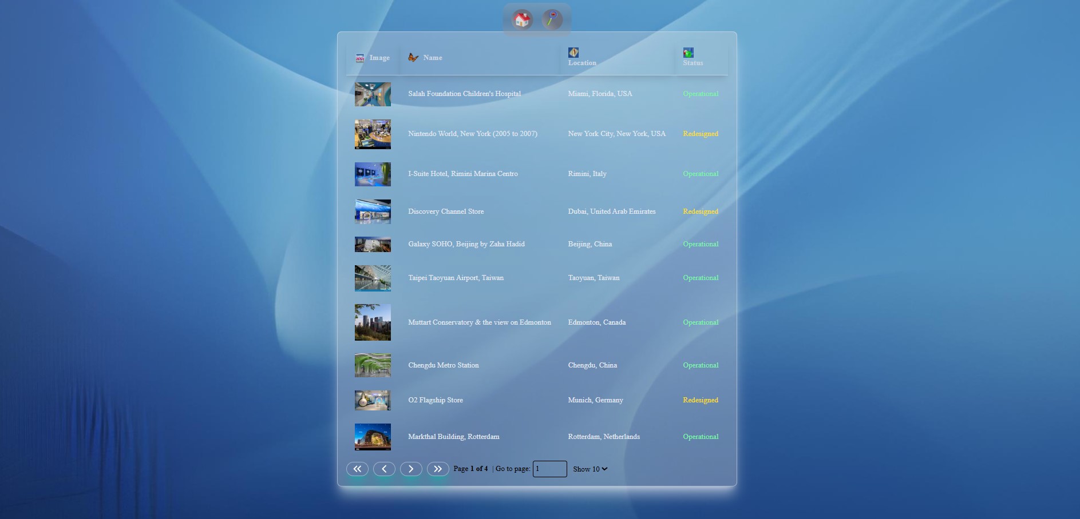1080x519 pixels.
Task: Click location 'Miami, Florida, USA'
Action: pos(600,94)
